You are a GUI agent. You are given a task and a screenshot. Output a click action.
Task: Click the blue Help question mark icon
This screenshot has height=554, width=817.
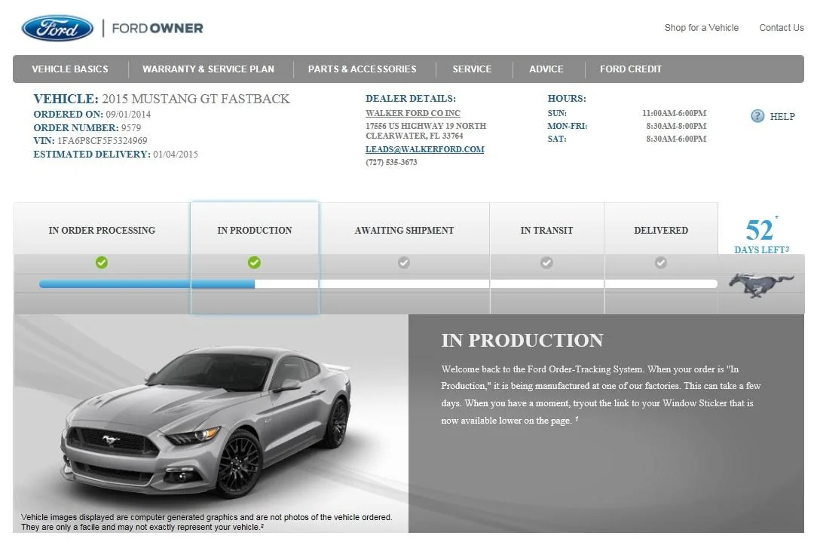pyautogui.click(x=757, y=115)
